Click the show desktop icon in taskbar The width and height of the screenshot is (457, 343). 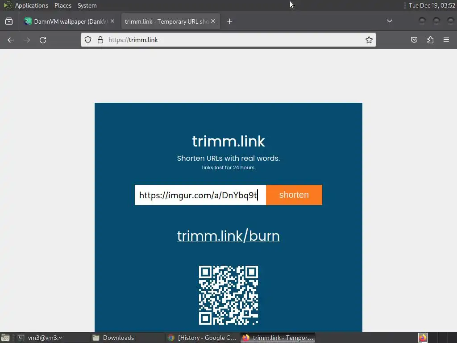(5, 338)
